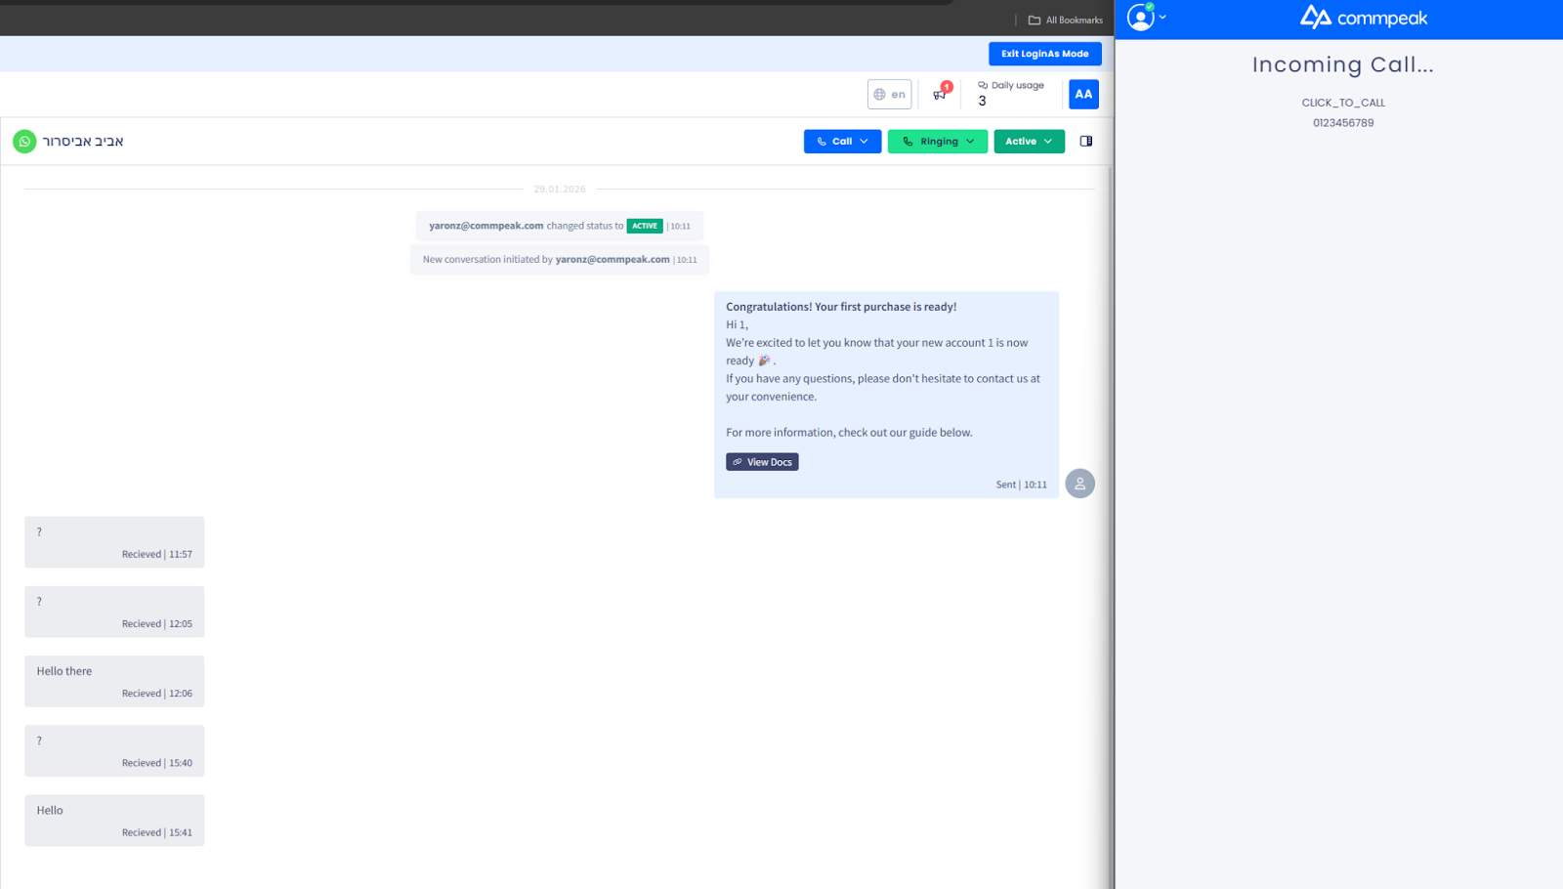Open the notifications megaphone icon
Viewport: 1563px width, 889px height.
pos(940,94)
